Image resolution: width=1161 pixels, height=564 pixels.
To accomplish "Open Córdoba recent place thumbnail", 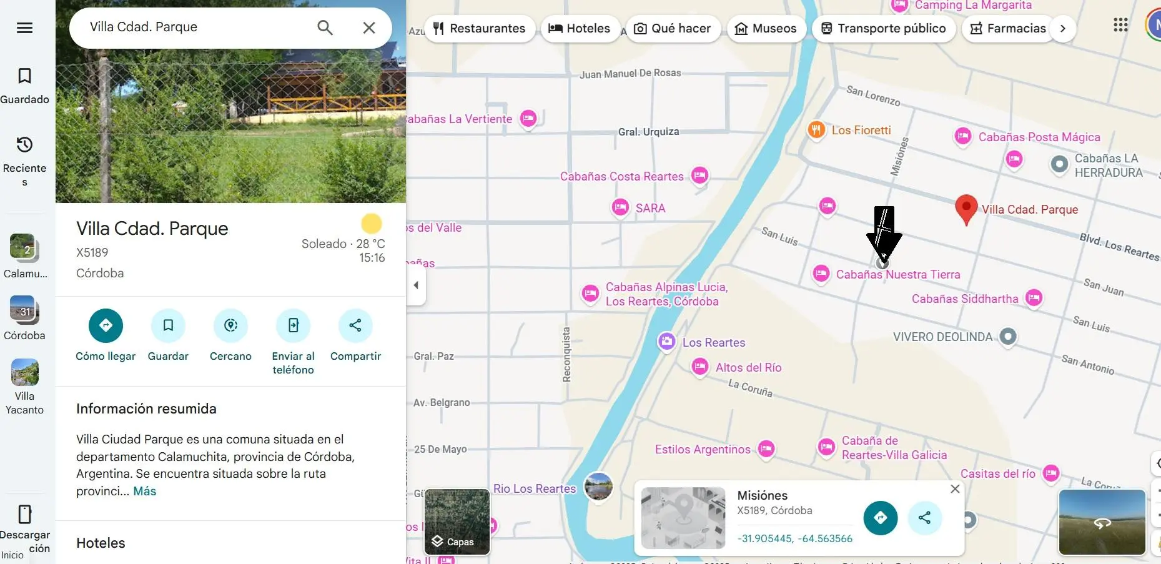I will click(24, 310).
